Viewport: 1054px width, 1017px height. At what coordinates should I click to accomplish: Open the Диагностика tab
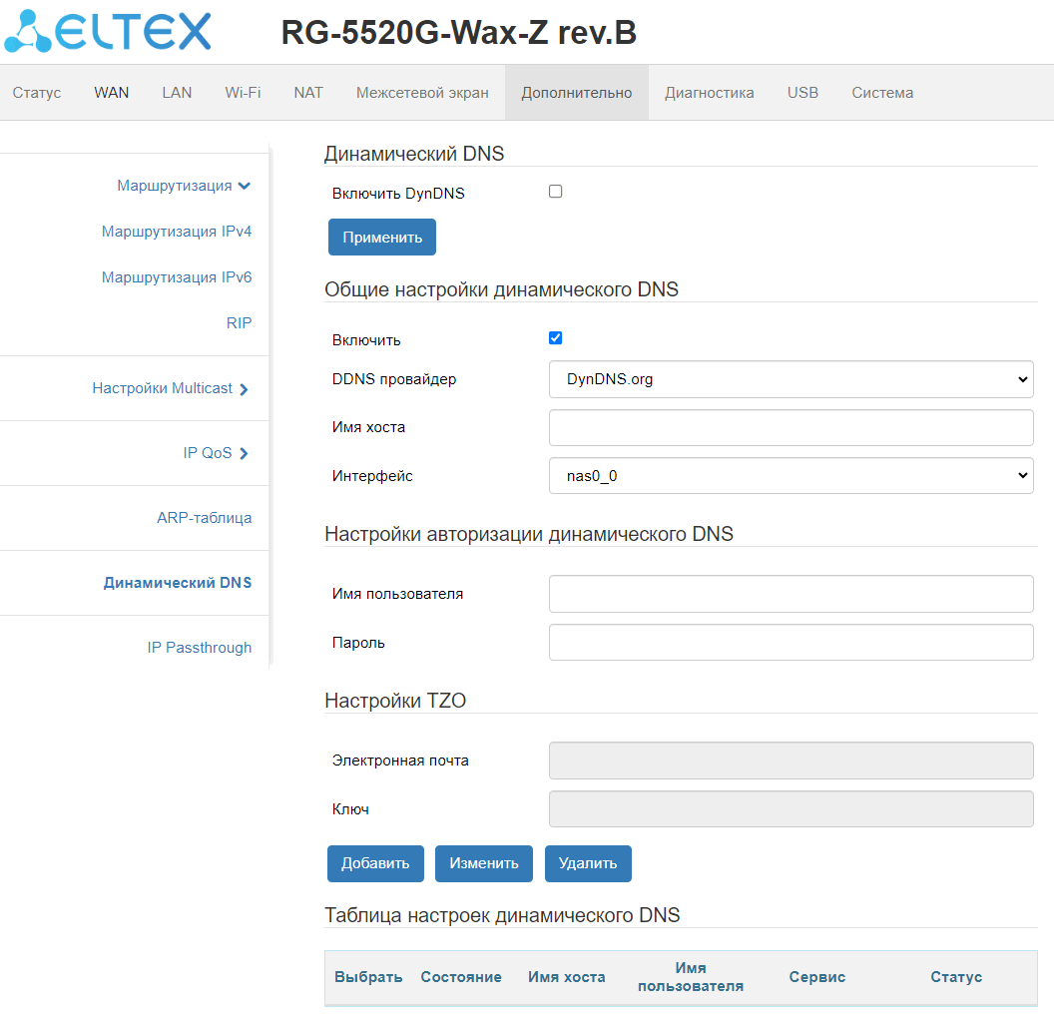710,93
